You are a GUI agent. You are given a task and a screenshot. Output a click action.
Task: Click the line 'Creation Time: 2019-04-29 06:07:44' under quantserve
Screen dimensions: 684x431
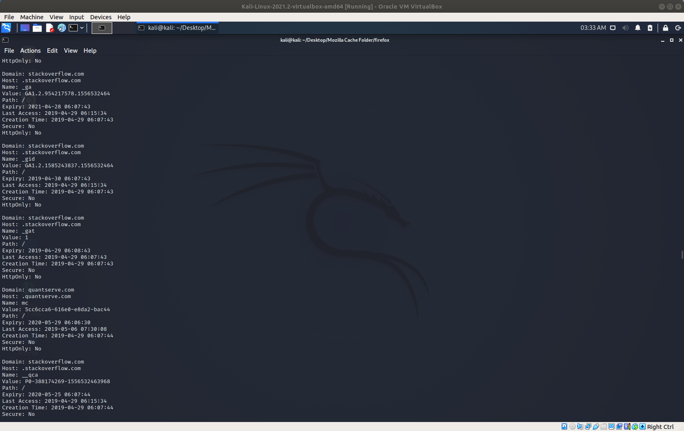[x=58, y=336]
